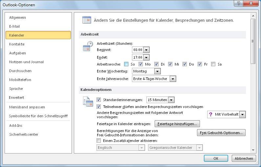Screen dimensions: 261x167
Task: Uncheck the Mi workweek checkbox
Action: click(170, 64)
